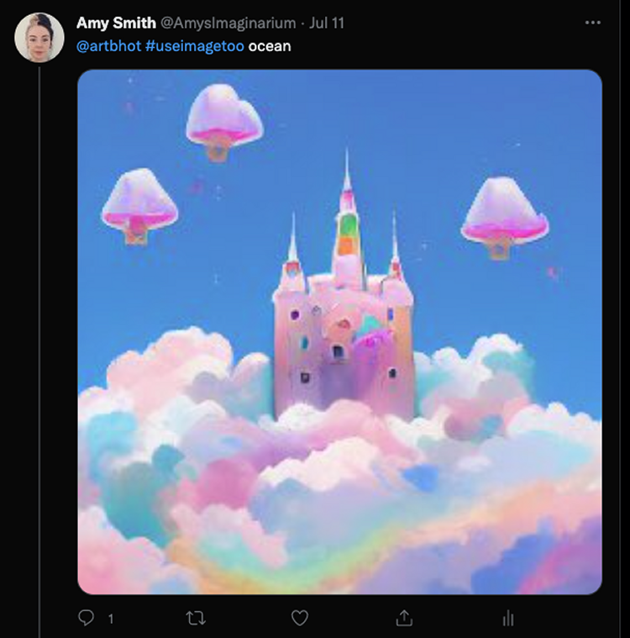Visit the @AmysImaginarium handle
This screenshot has height=638, width=630.
click(228, 24)
